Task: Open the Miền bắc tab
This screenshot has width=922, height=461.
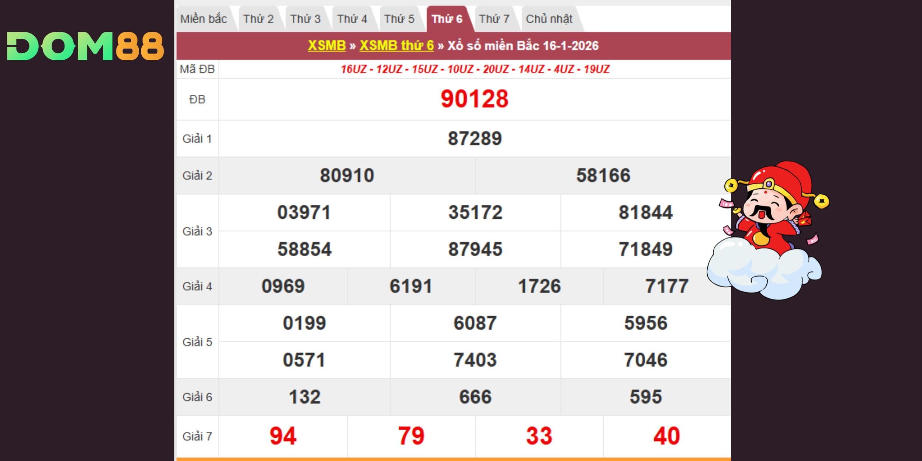Action: [x=203, y=19]
